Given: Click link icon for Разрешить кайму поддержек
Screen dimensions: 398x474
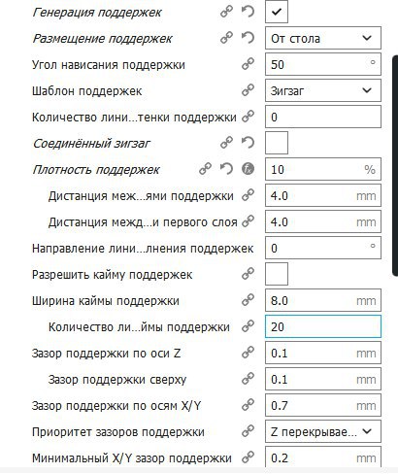Looking at the screenshot, I should click(248, 274).
